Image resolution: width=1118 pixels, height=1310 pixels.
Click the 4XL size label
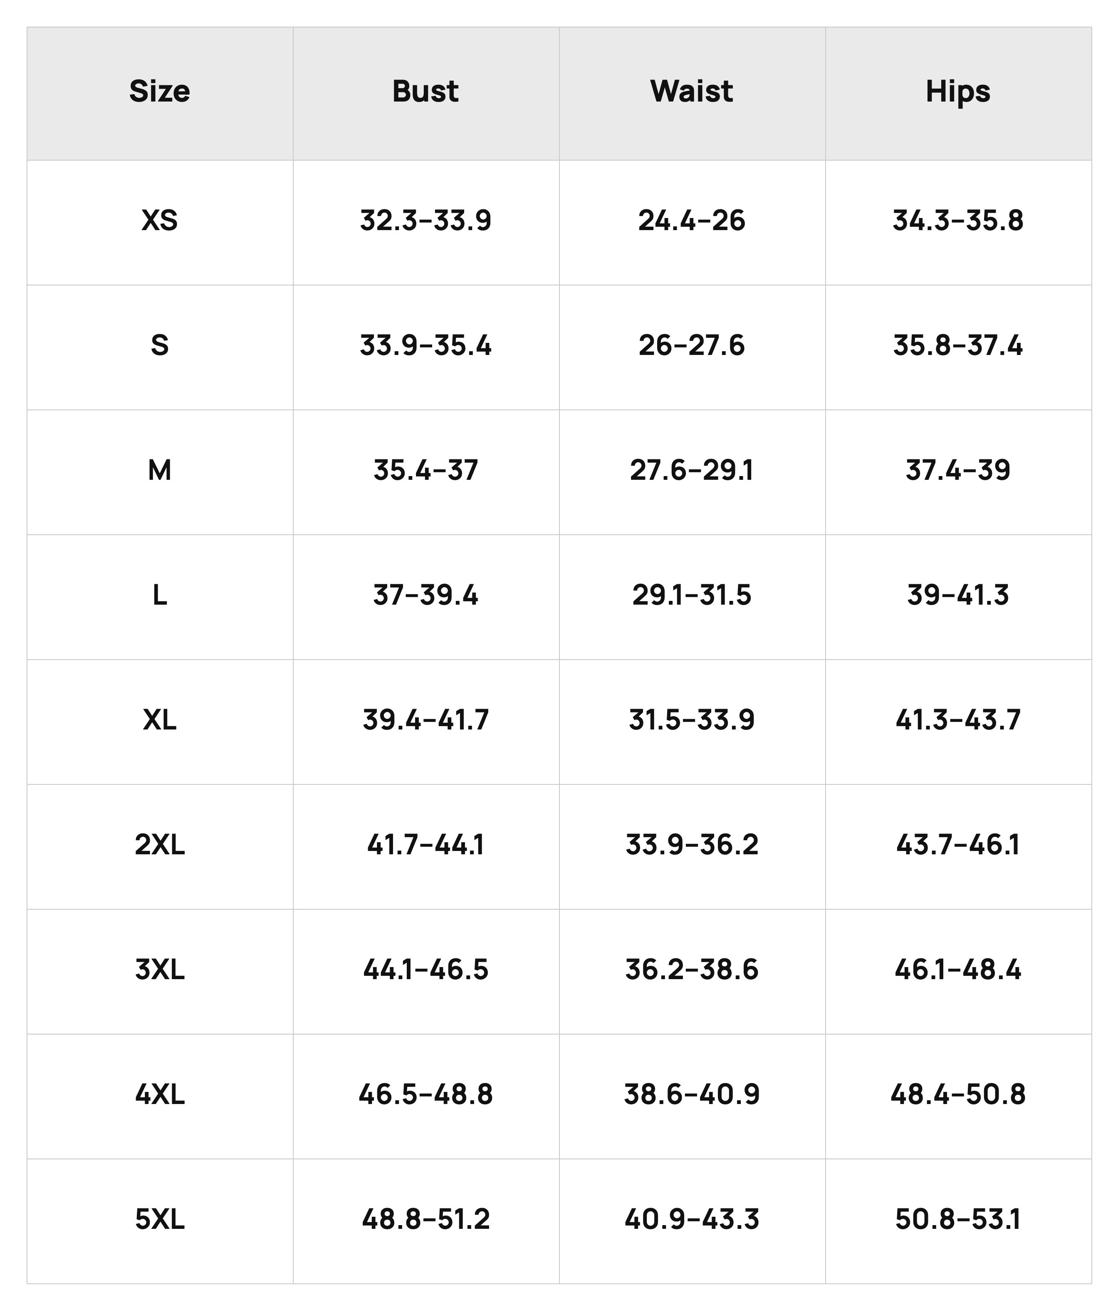(159, 1095)
